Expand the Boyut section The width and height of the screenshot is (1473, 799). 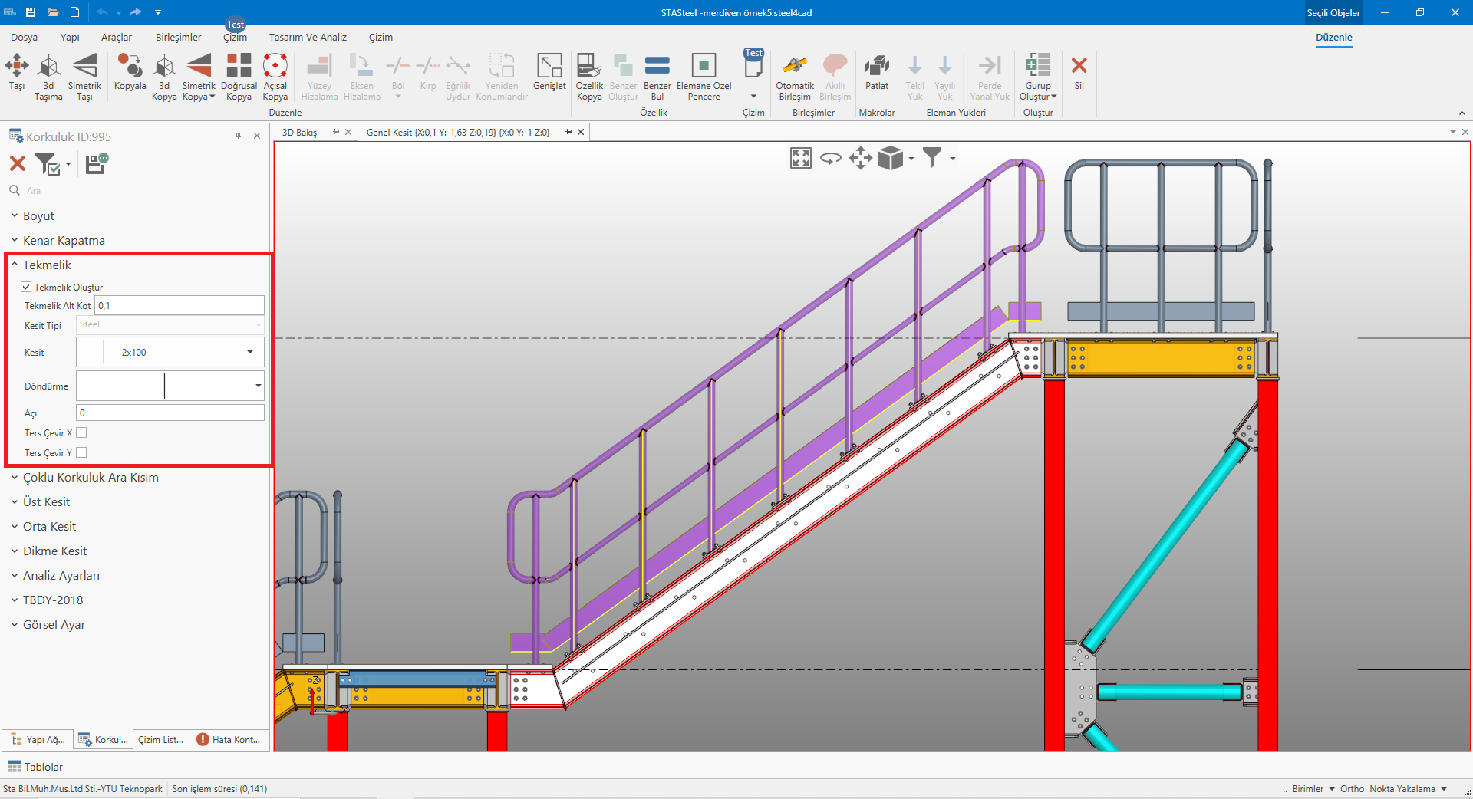(x=38, y=216)
